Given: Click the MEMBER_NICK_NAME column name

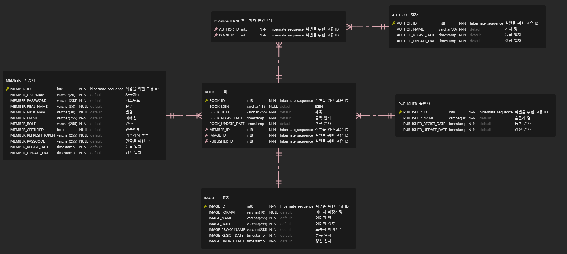Looking at the screenshot, I should [x=29, y=112].
